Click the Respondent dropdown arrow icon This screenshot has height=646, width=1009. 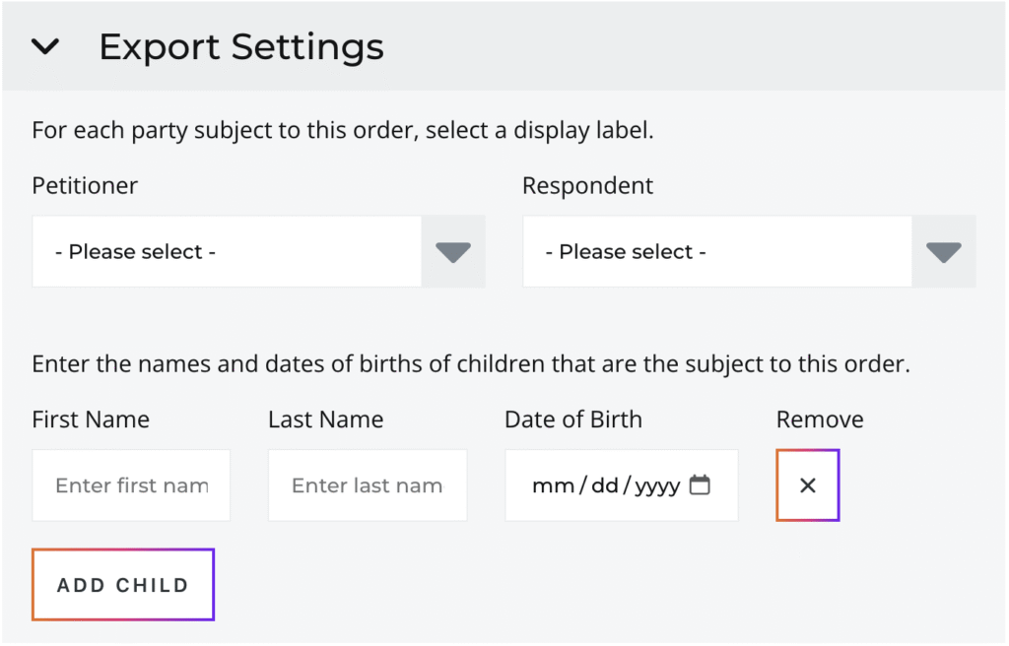pyautogui.click(x=944, y=253)
